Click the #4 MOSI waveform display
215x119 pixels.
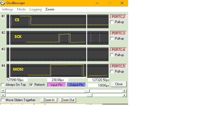(58, 71)
